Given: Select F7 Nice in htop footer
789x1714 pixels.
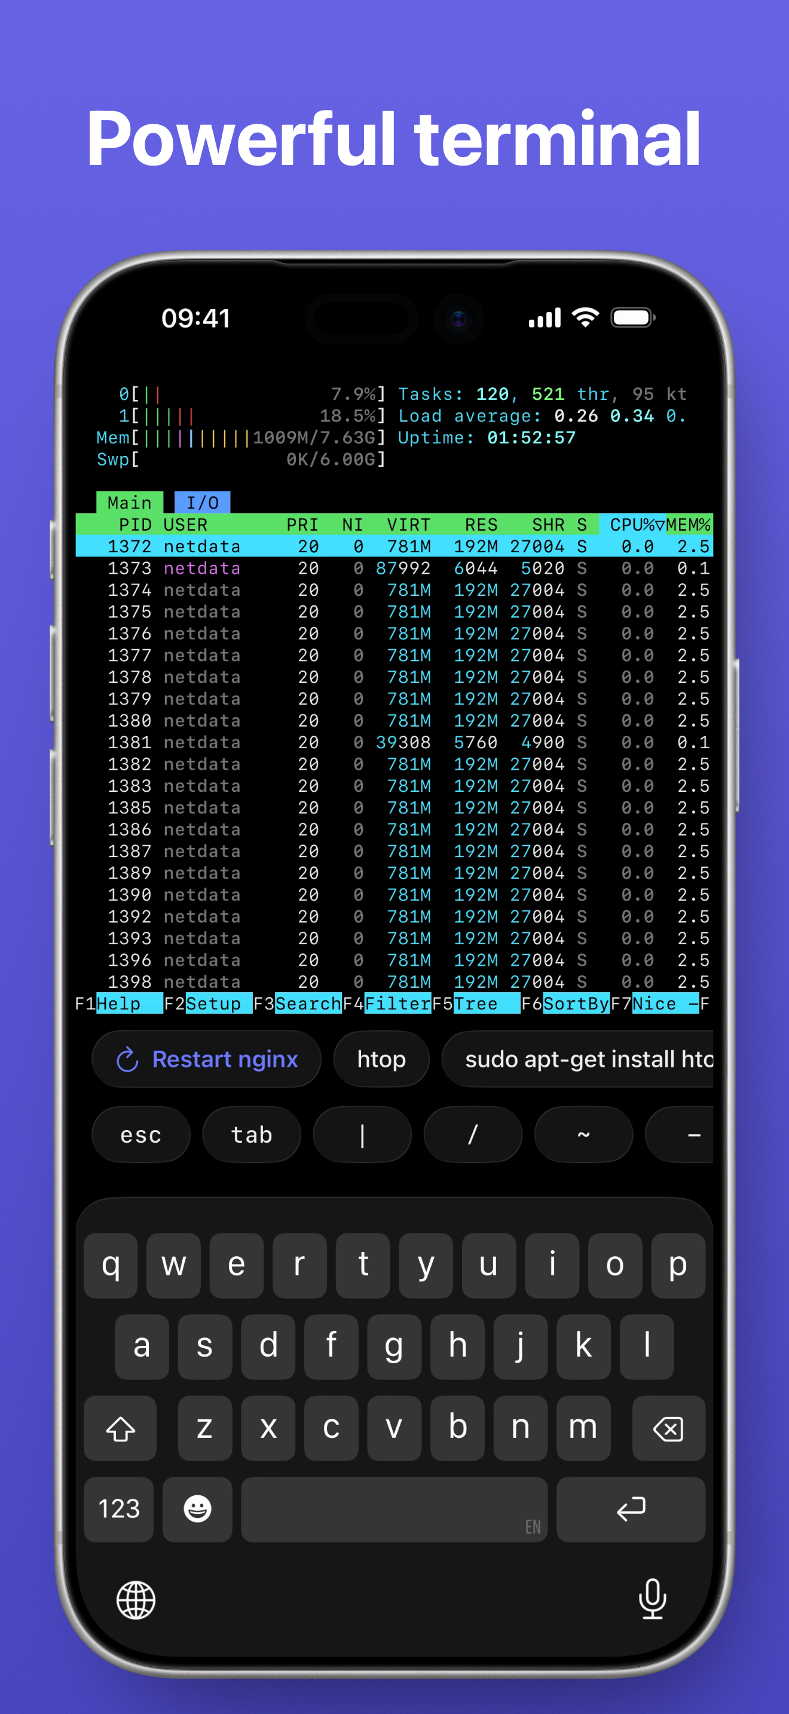Looking at the screenshot, I should click(655, 1003).
